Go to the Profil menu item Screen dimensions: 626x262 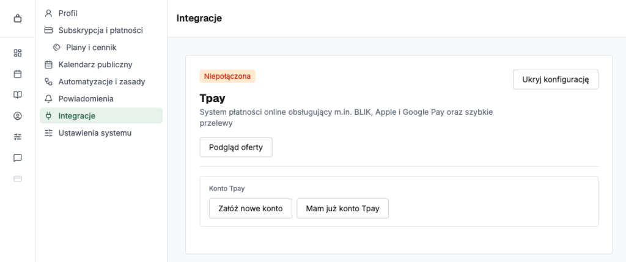click(x=101, y=13)
